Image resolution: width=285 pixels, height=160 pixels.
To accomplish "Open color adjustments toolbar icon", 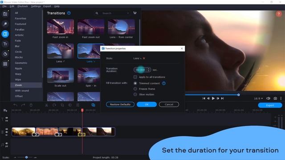I will pos(70,105).
